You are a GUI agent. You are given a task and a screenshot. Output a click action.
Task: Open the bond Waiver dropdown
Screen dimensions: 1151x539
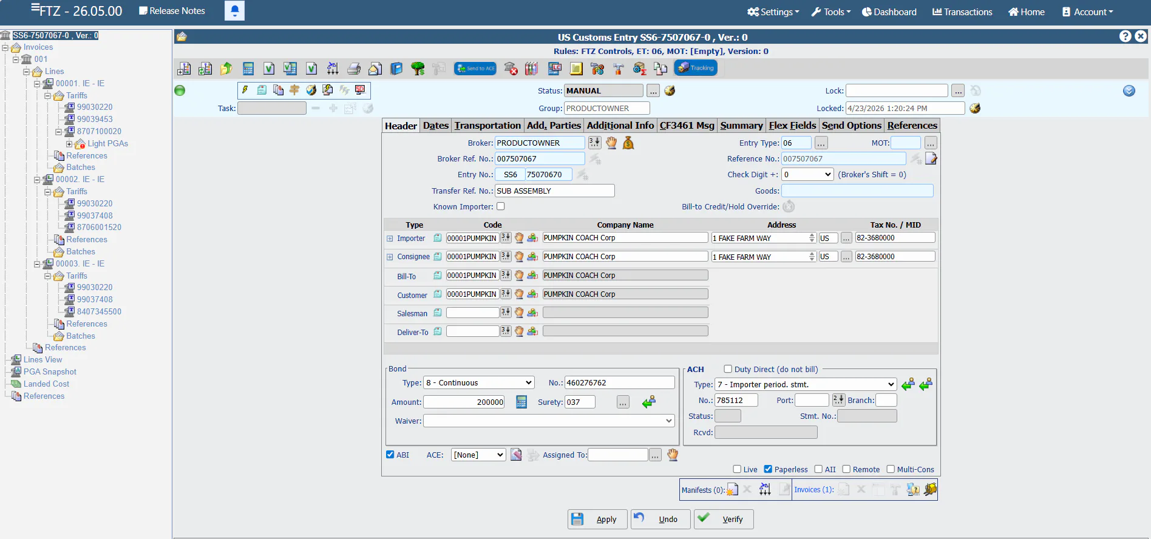click(549, 421)
